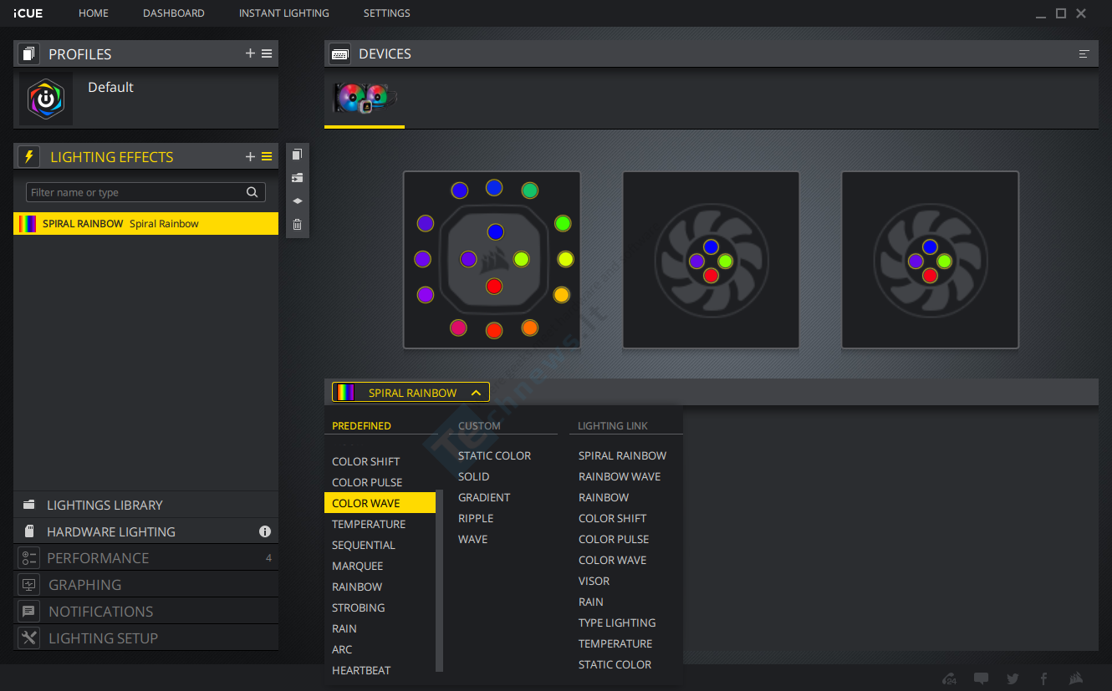Open the Dashboard tab

pyautogui.click(x=174, y=13)
